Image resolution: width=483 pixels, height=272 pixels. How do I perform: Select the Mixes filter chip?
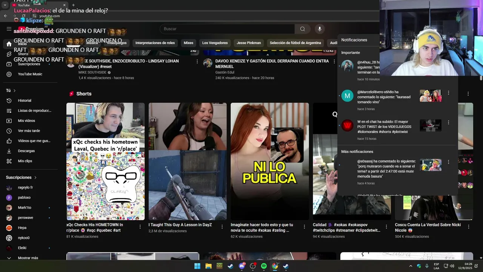pyautogui.click(x=188, y=43)
